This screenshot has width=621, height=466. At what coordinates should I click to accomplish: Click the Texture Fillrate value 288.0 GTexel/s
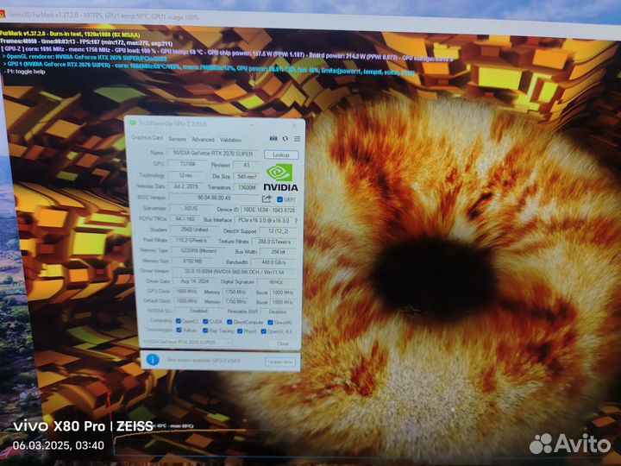point(274,242)
